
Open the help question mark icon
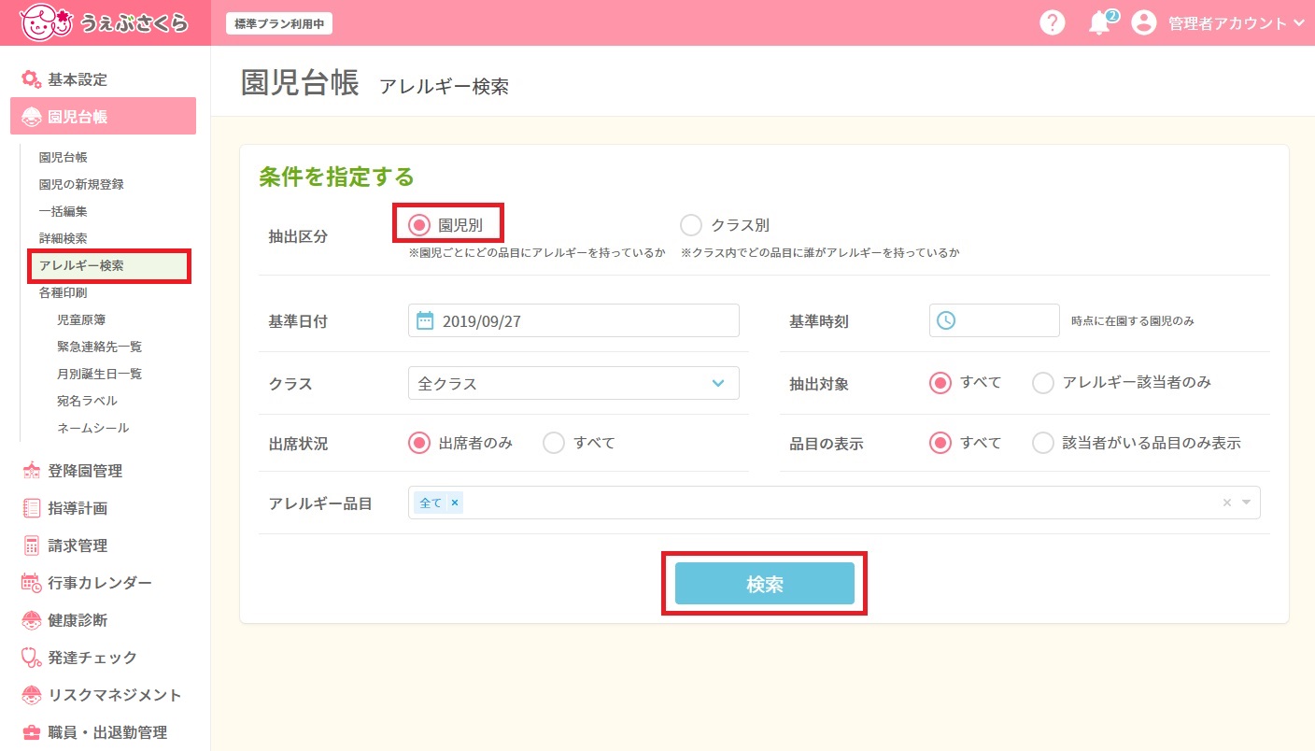pos(1053,23)
